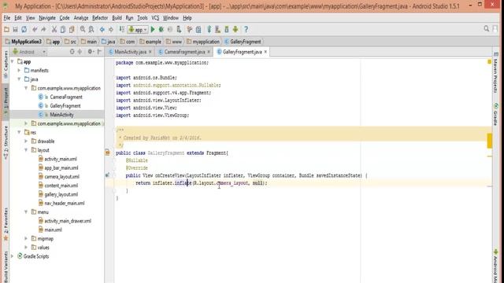Click the Copy toolbar icon
Screen dimensions: 504x283
click(63, 30)
